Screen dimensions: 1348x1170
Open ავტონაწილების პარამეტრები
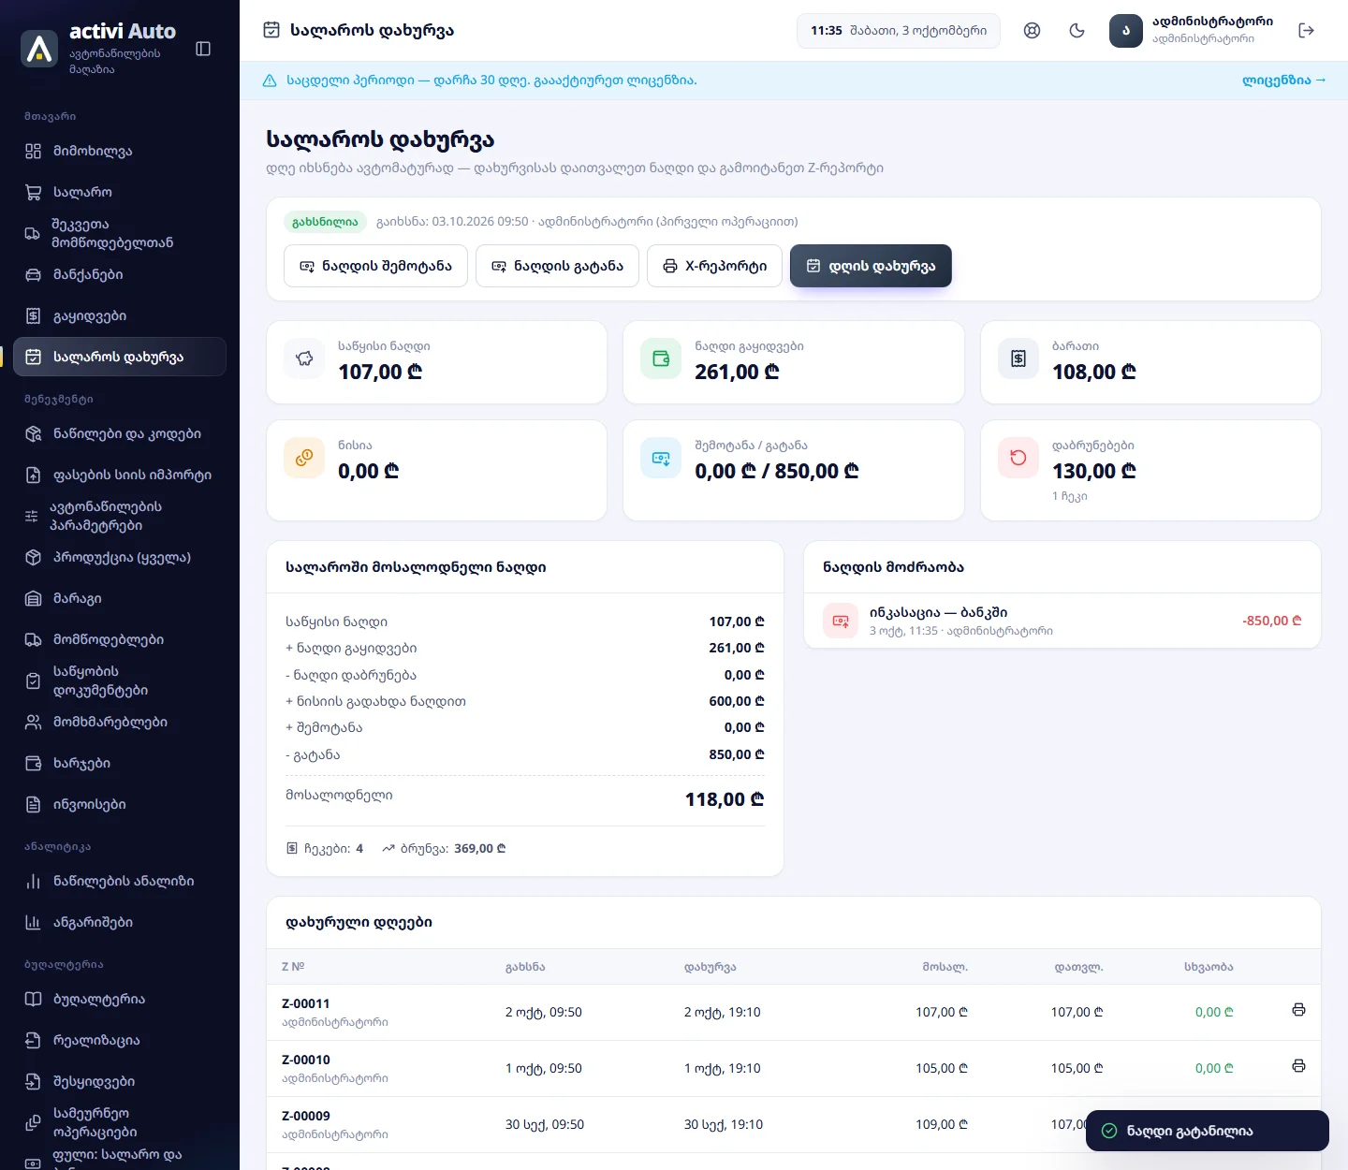click(120, 516)
